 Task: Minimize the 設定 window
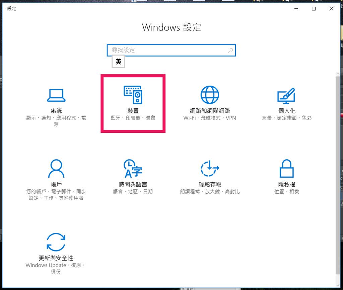pyautogui.click(x=296, y=8)
